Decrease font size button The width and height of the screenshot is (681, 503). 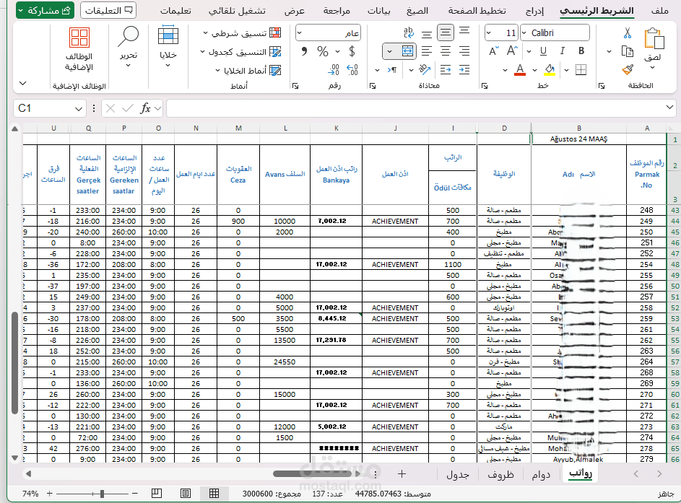coord(493,51)
